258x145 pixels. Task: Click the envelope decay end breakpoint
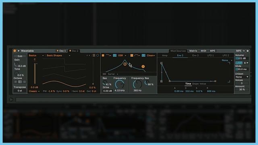[170, 81]
